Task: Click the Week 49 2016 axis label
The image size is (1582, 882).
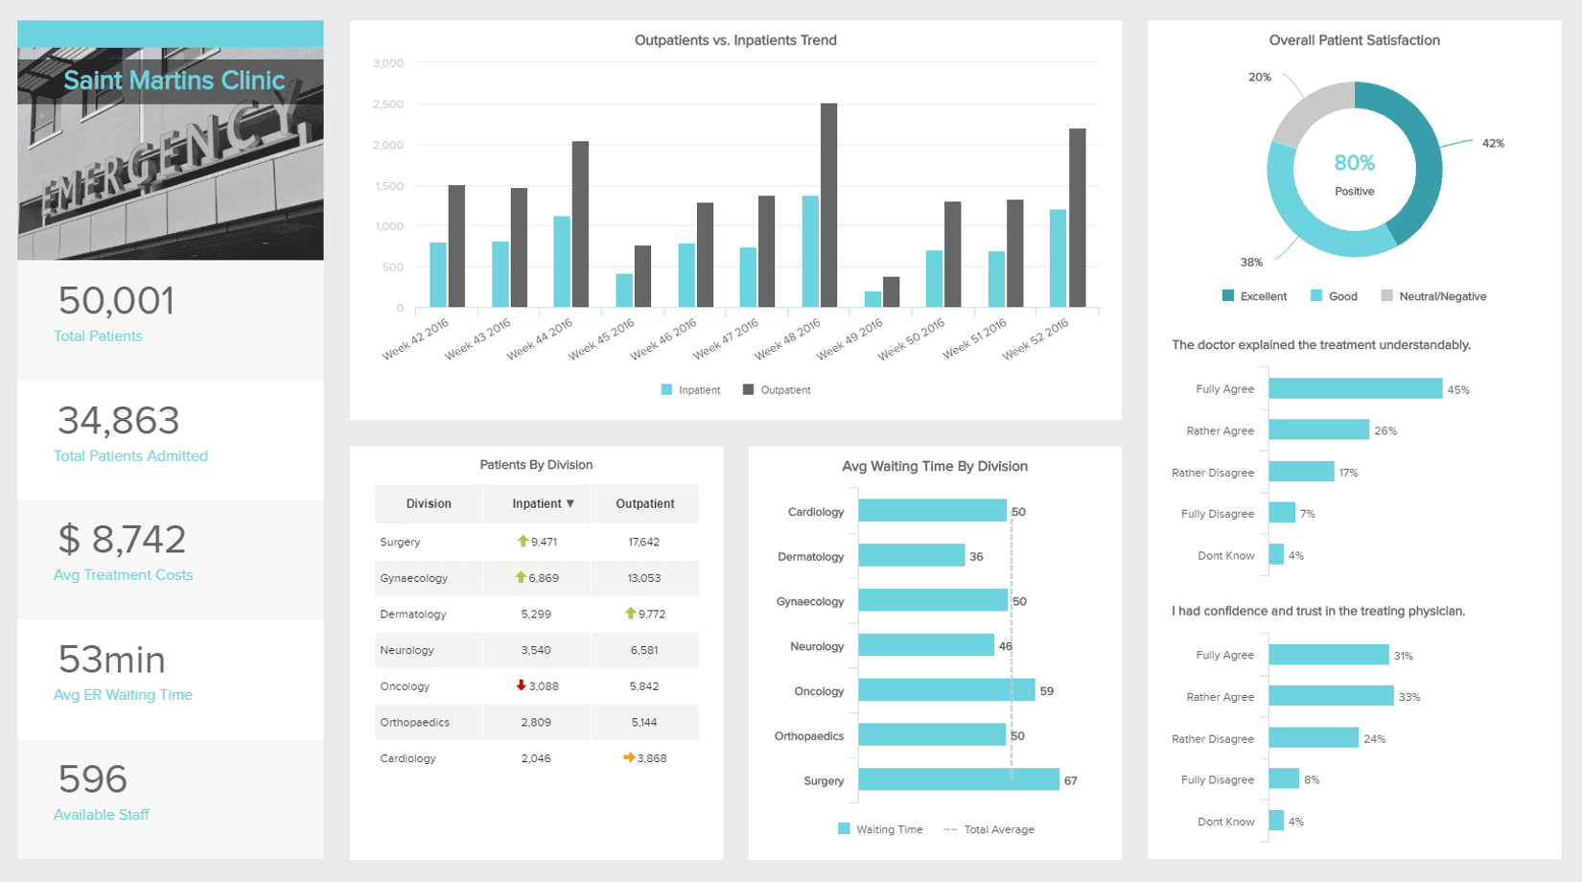Action: tap(849, 340)
